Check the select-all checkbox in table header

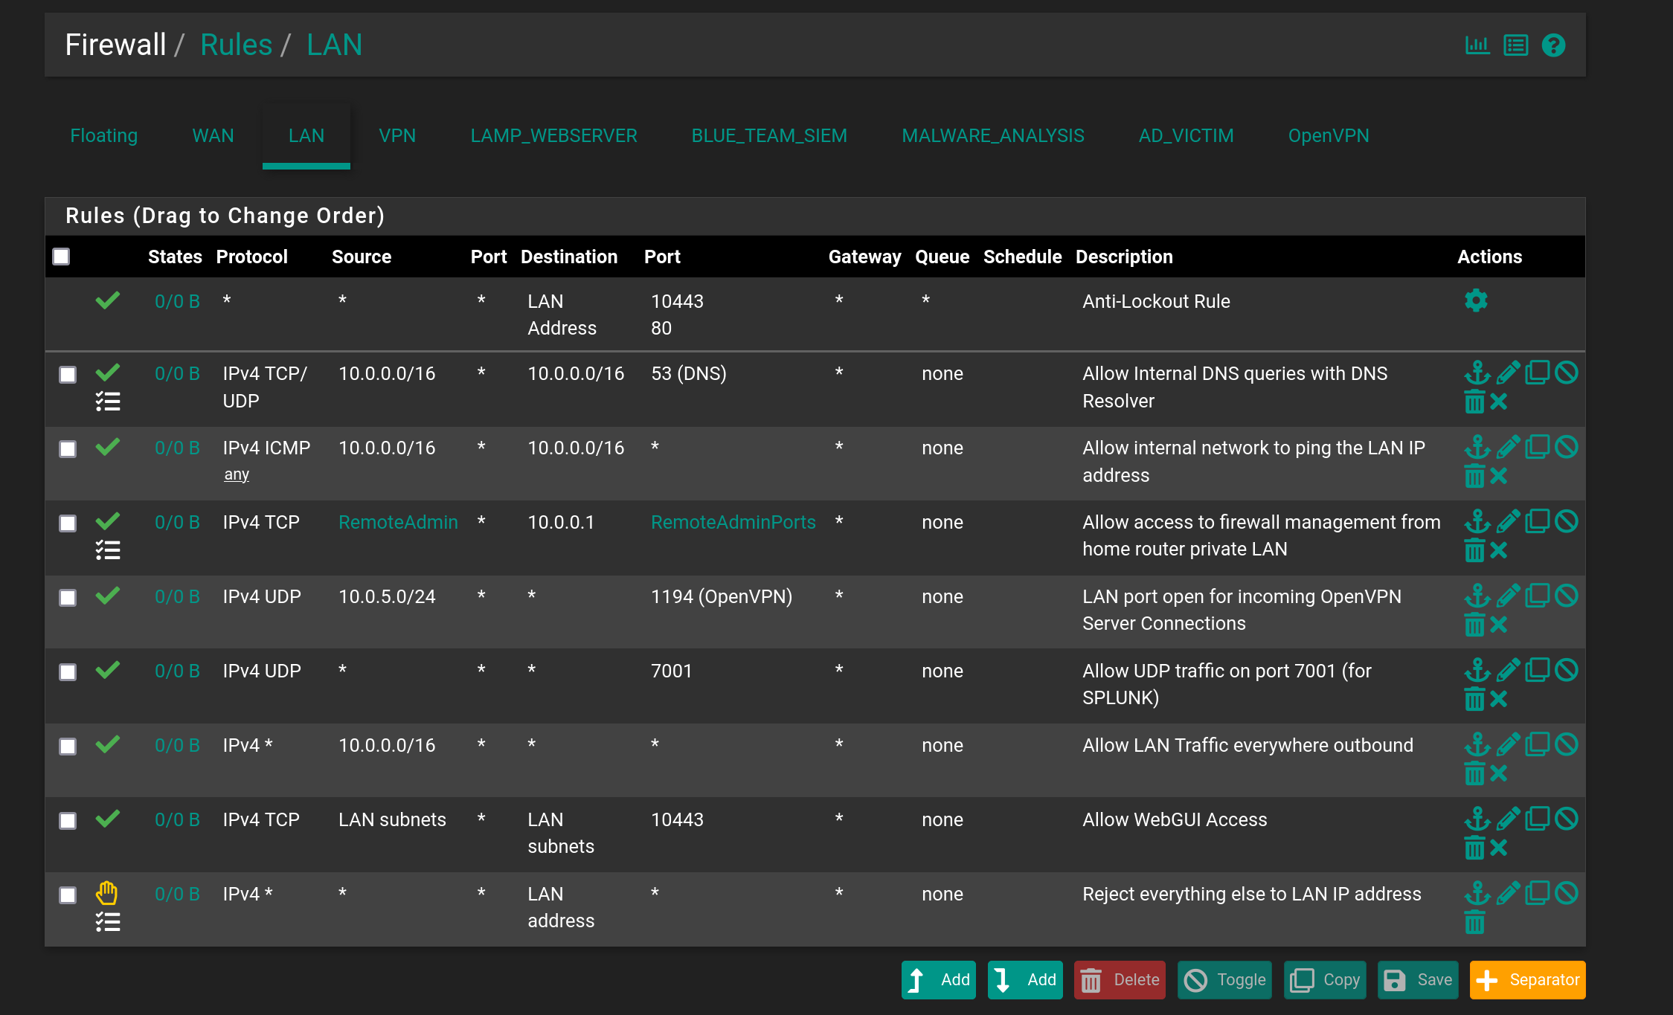61,257
